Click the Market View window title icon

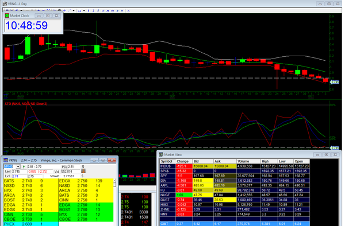161,155
